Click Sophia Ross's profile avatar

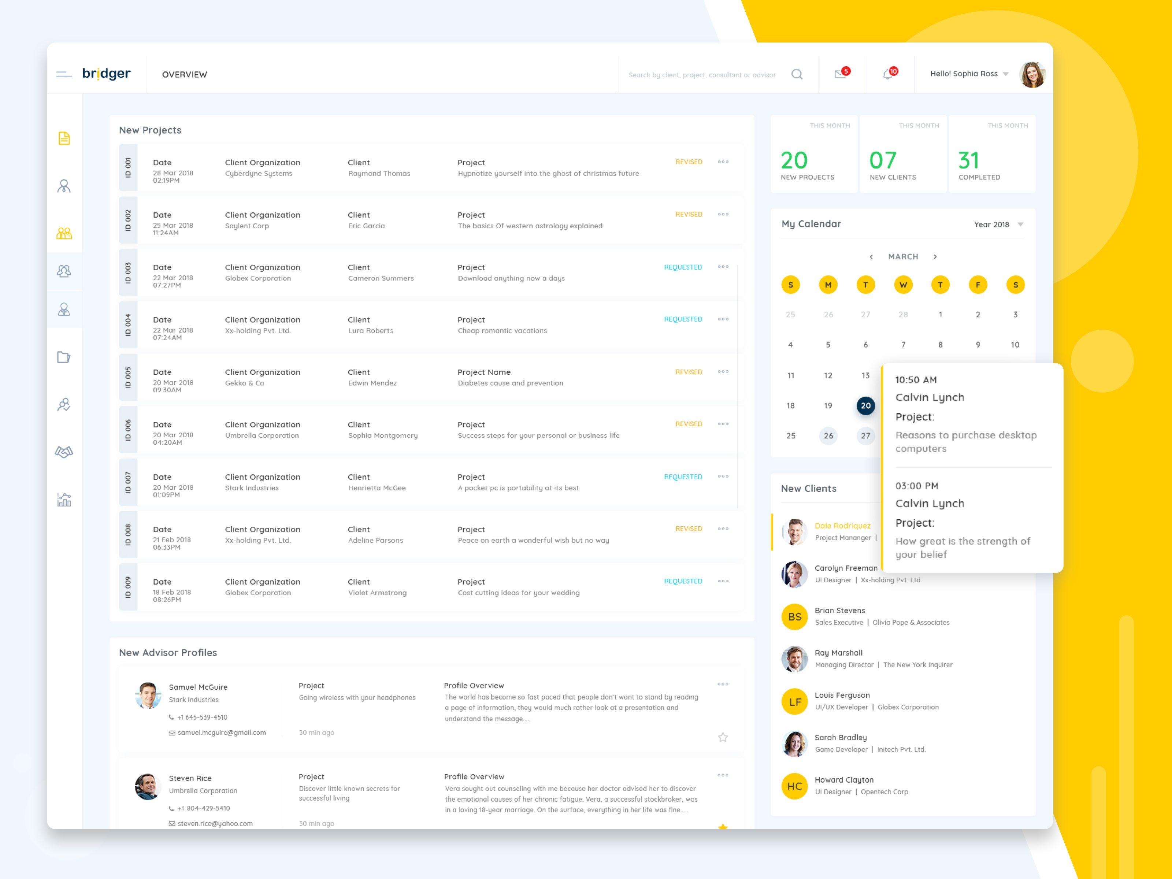click(x=1032, y=74)
